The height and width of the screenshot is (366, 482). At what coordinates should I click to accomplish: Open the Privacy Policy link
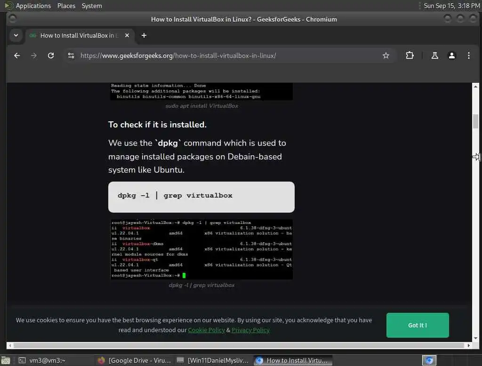tap(250, 330)
